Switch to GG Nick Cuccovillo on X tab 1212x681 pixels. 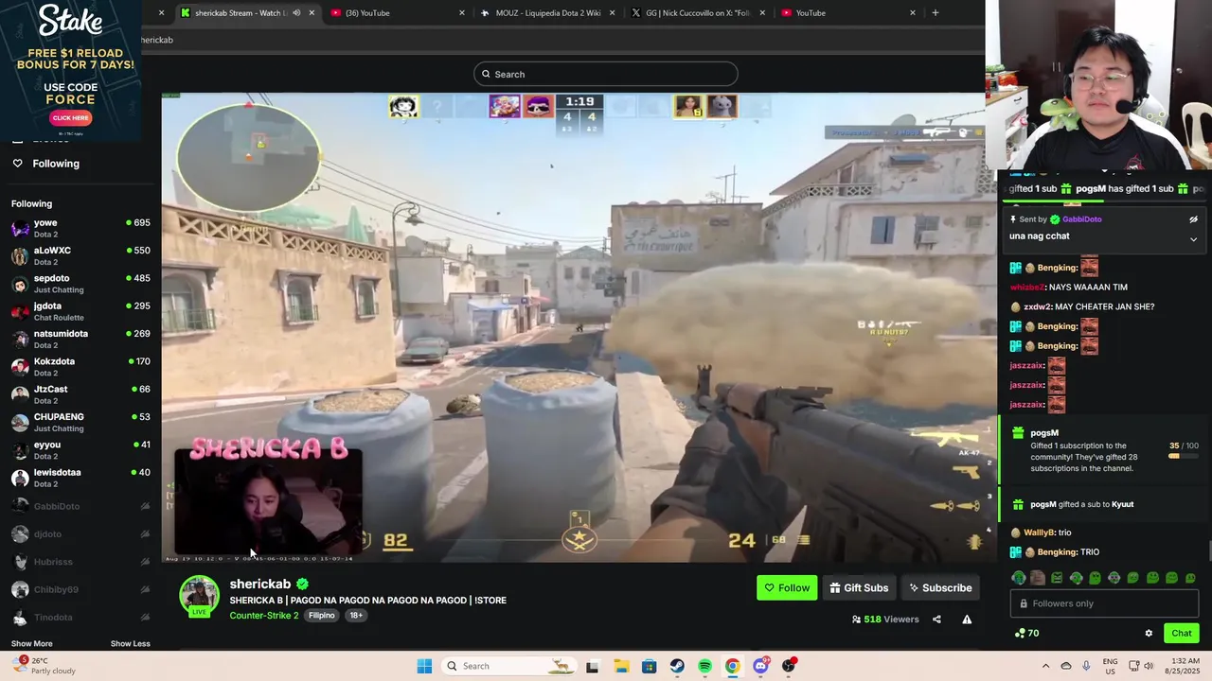[x=698, y=13]
